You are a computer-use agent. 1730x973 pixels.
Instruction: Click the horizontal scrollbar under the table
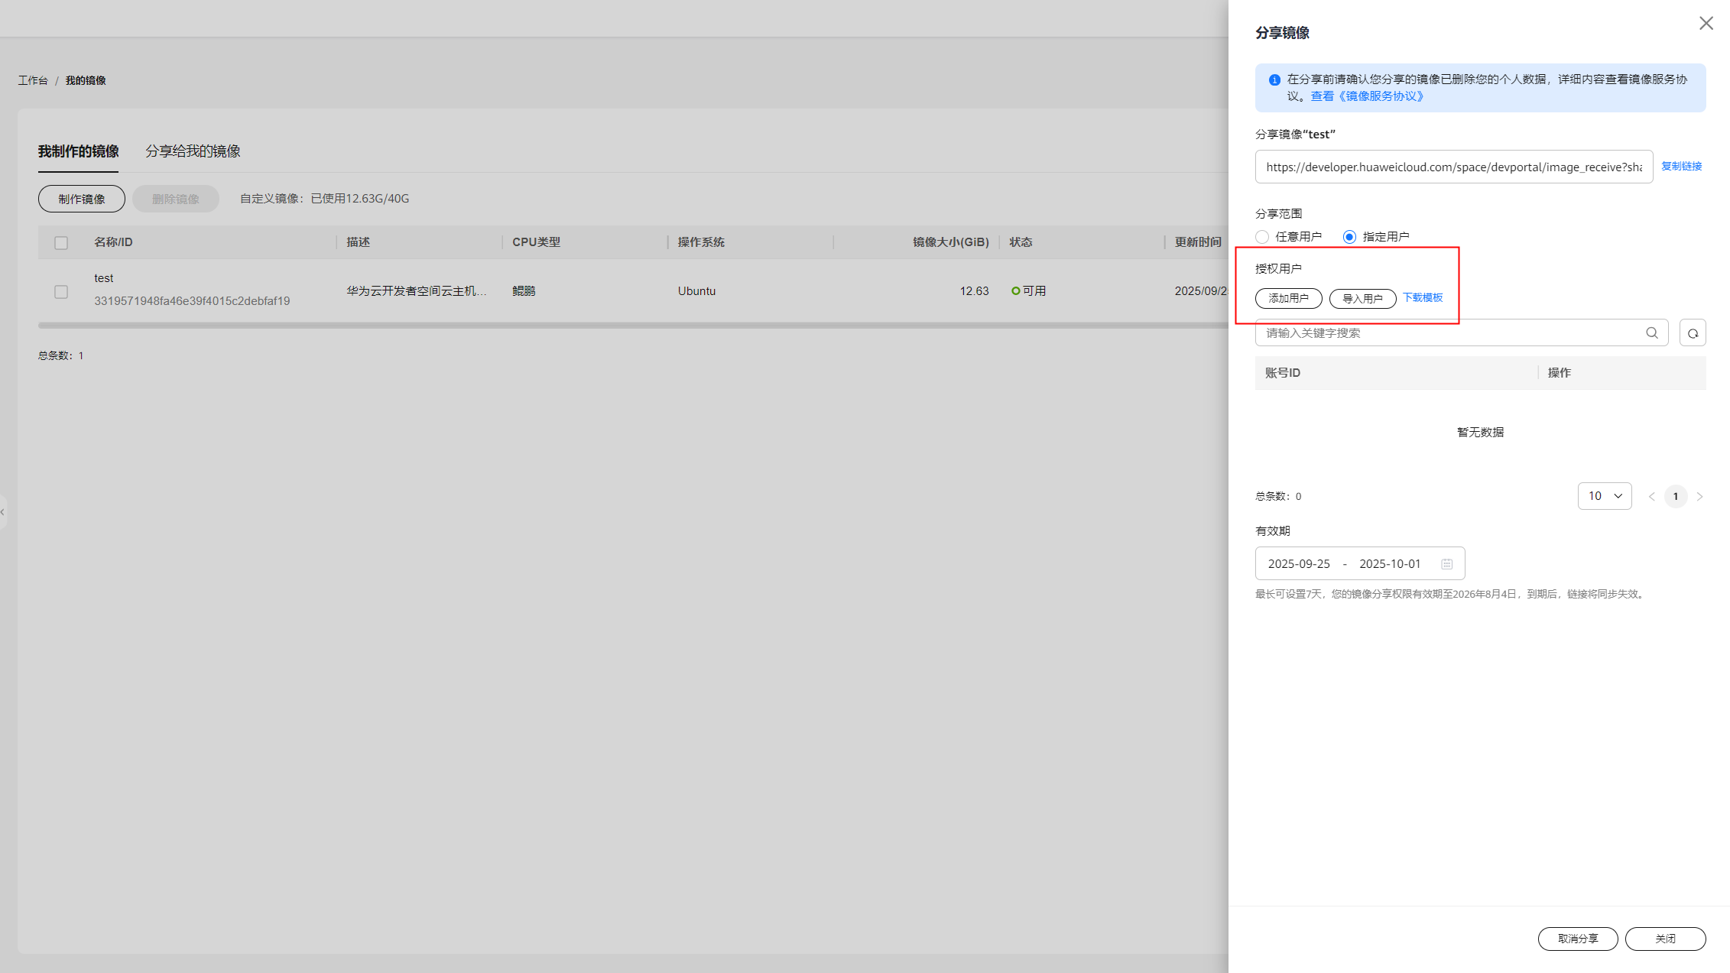click(x=612, y=326)
